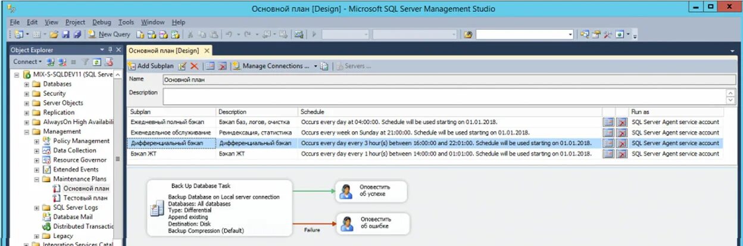The height and width of the screenshot is (246, 743).
Task: Open schedule calendar icon for Бэкап ЖТ row
Action: point(608,154)
